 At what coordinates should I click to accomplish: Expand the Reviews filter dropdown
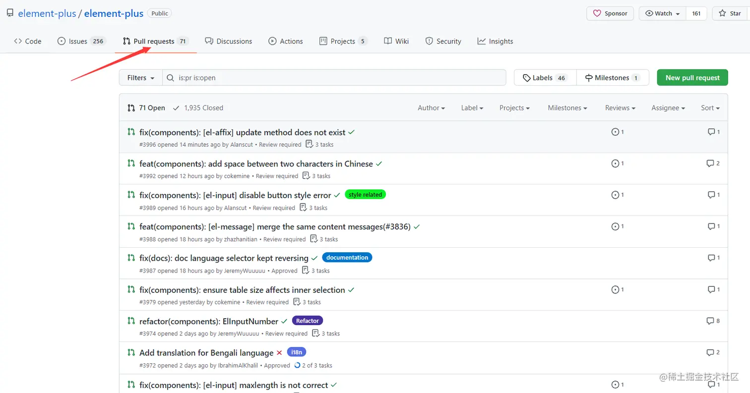point(620,108)
